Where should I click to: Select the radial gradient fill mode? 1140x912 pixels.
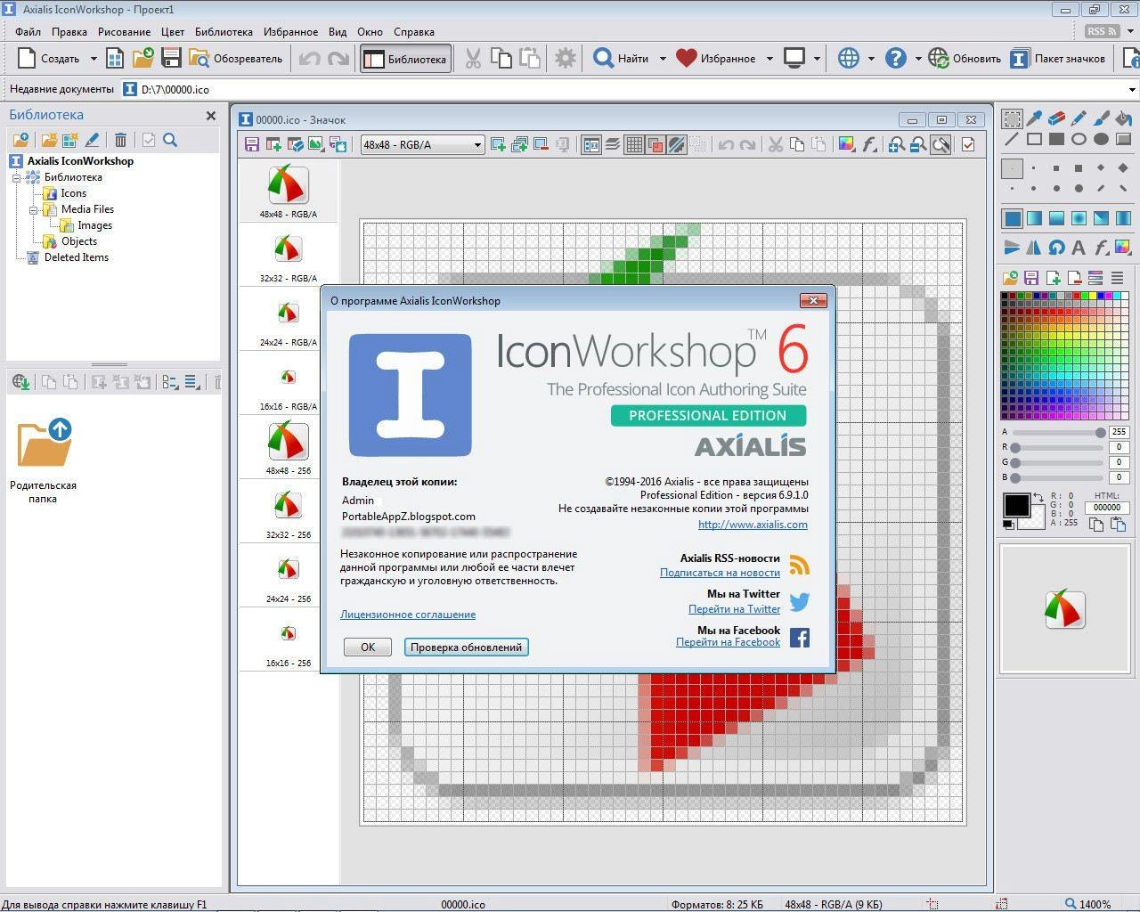(x=1079, y=218)
